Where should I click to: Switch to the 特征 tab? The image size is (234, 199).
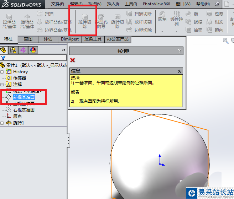click(8, 39)
